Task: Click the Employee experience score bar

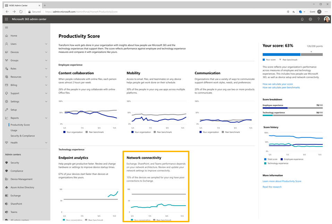Action: pyautogui.click(x=292, y=108)
